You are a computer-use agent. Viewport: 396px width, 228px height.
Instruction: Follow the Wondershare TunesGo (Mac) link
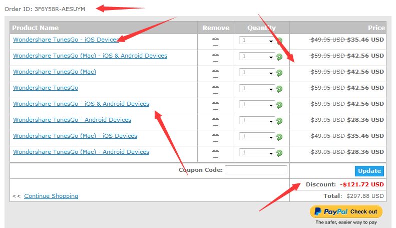click(55, 72)
